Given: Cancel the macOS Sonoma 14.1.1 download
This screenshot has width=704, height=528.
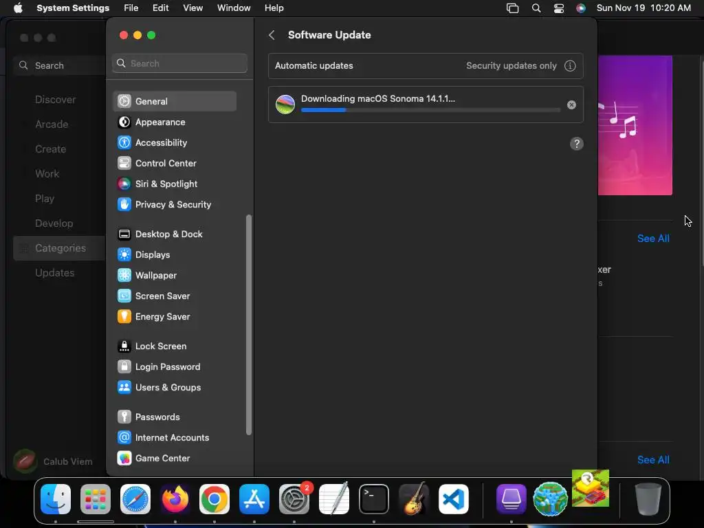Looking at the screenshot, I should tap(571, 104).
